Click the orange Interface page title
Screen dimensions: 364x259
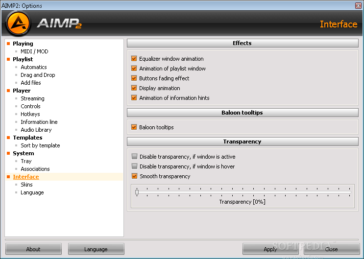tap(339, 24)
